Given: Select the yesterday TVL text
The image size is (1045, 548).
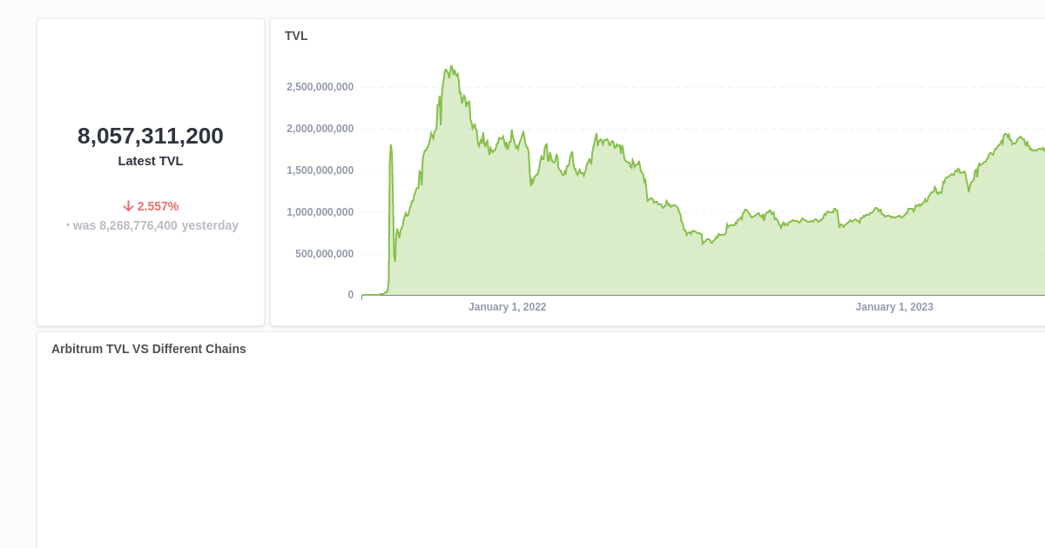Looking at the screenshot, I should point(153,225).
